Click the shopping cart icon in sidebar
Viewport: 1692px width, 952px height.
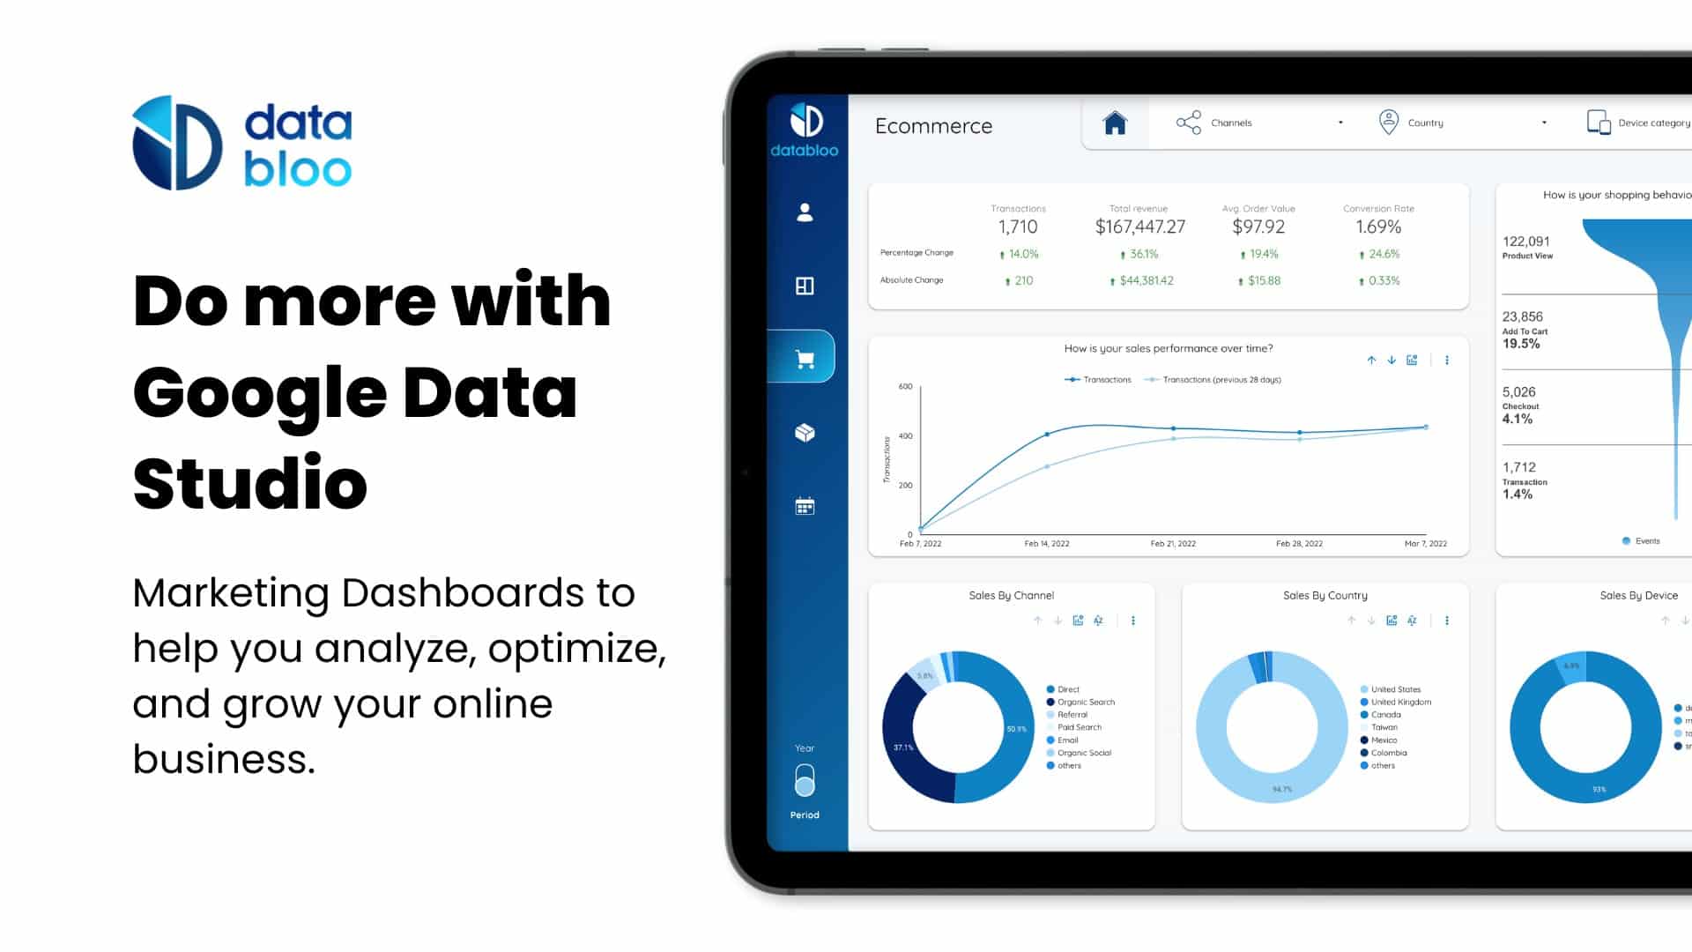pos(805,357)
